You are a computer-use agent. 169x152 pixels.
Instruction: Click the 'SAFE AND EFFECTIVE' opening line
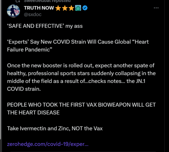point(45,26)
